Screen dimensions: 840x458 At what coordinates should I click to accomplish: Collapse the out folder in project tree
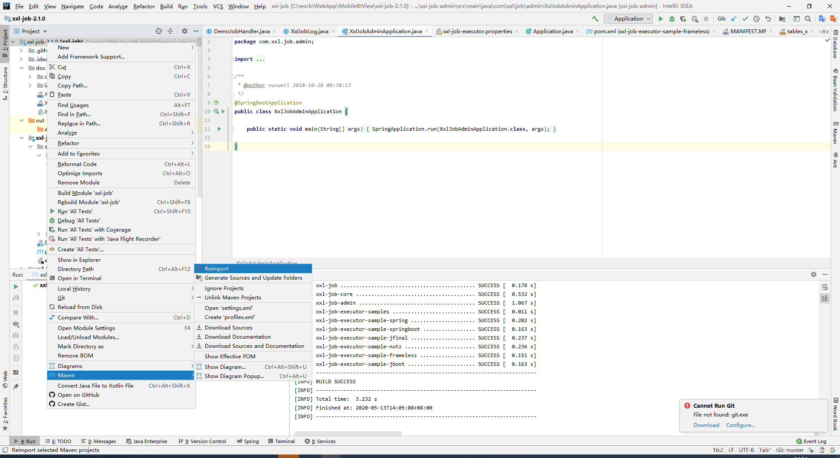[x=21, y=121]
